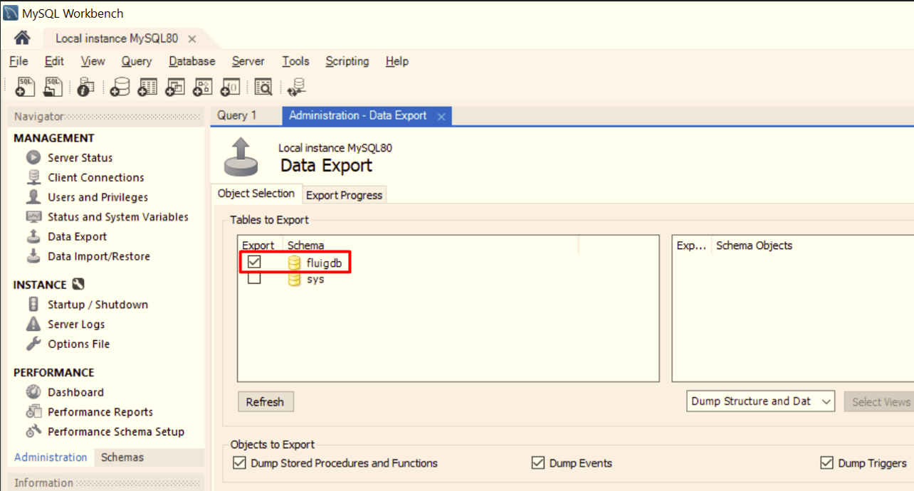Open the Server menu
The image size is (914, 491).
[x=248, y=61]
